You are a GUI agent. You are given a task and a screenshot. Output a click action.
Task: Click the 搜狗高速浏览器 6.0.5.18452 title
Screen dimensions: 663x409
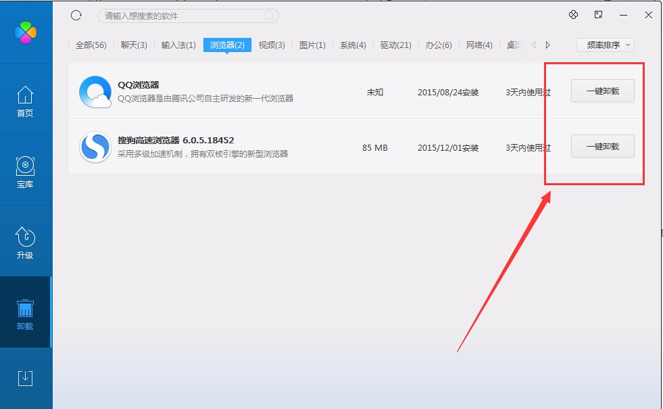[176, 141]
